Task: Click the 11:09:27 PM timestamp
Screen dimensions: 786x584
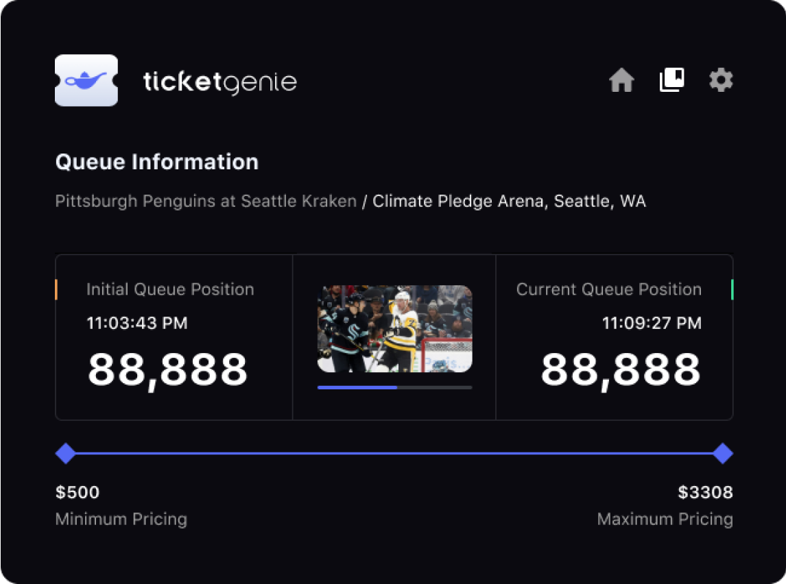Action: coord(652,323)
